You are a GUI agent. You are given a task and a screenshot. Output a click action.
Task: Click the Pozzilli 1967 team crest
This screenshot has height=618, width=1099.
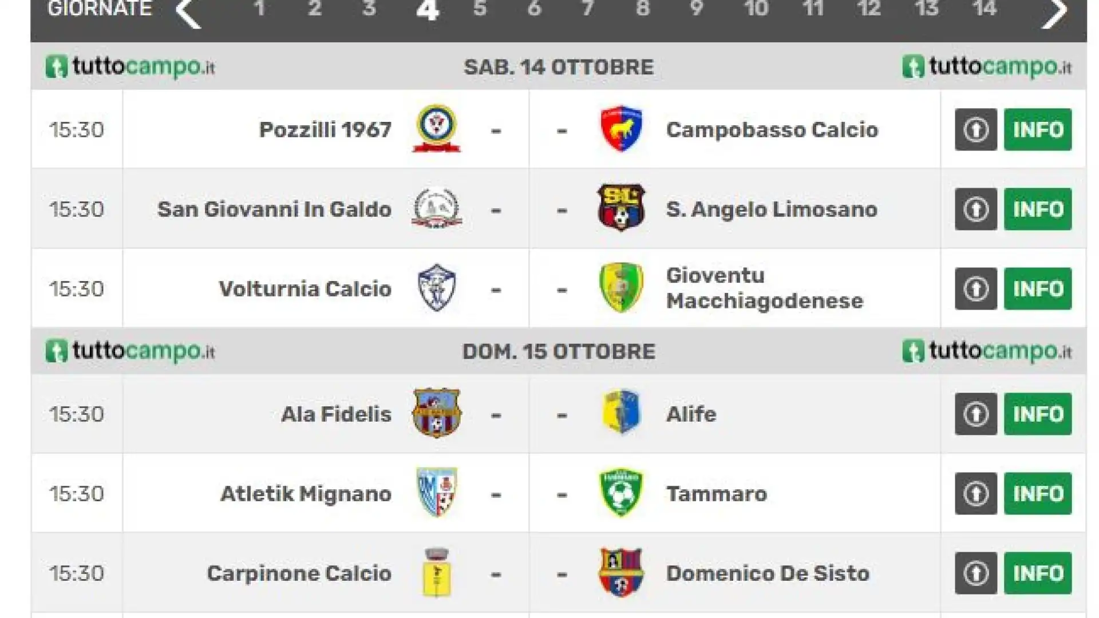pos(436,129)
